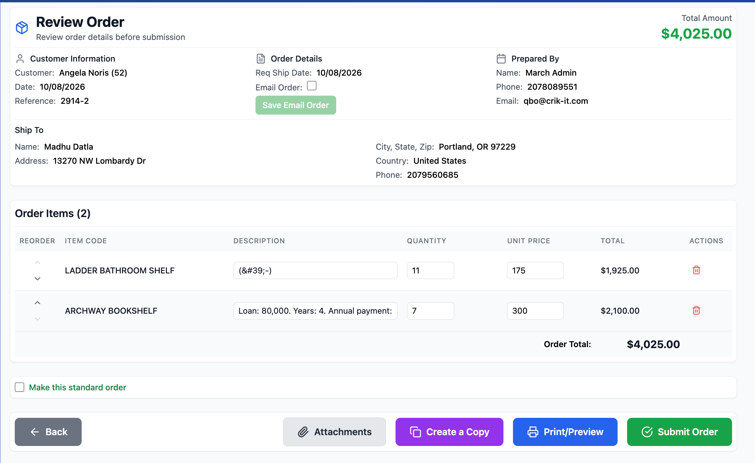This screenshot has width=755, height=463.
Task: Click the document icon next to Order Details
Action: (261, 59)
